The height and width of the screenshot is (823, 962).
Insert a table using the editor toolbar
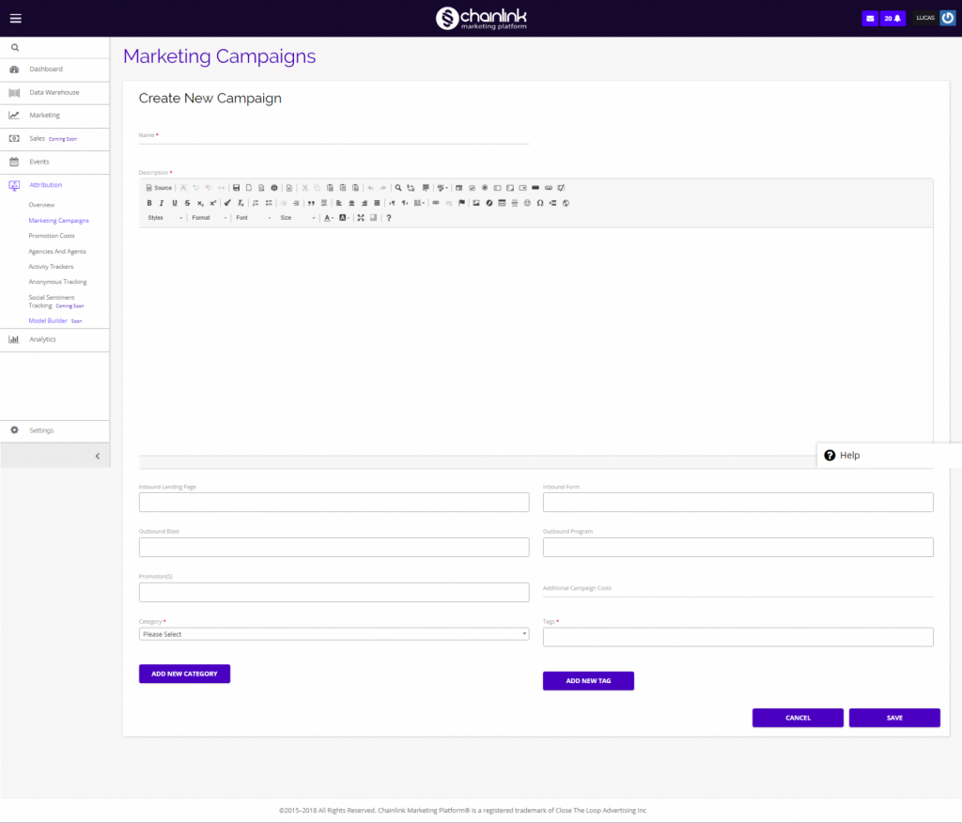click(502, 203)
